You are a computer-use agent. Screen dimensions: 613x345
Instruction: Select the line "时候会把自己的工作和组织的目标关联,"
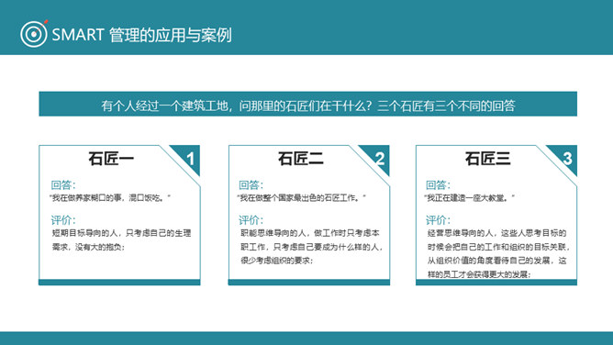(x=499, y=247)
